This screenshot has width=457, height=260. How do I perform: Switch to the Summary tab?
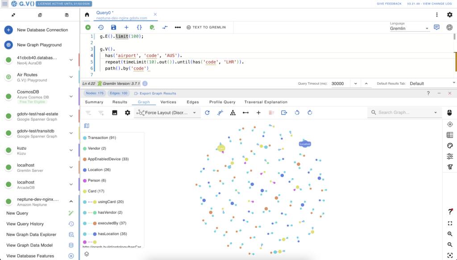click(94, 102)
